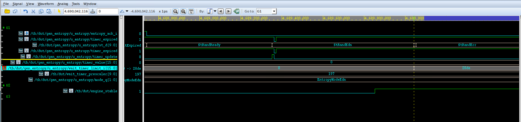Image resolution: width=521 pixels, height=122 pixels.
Task: Click the edit icon on engine_stable row
Action: click(71, 91)
